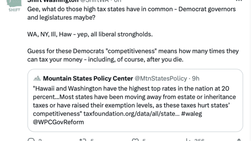
Task: Click Mountain States Policy Center name
Action: pyautogui.click(x=88, y=78)
